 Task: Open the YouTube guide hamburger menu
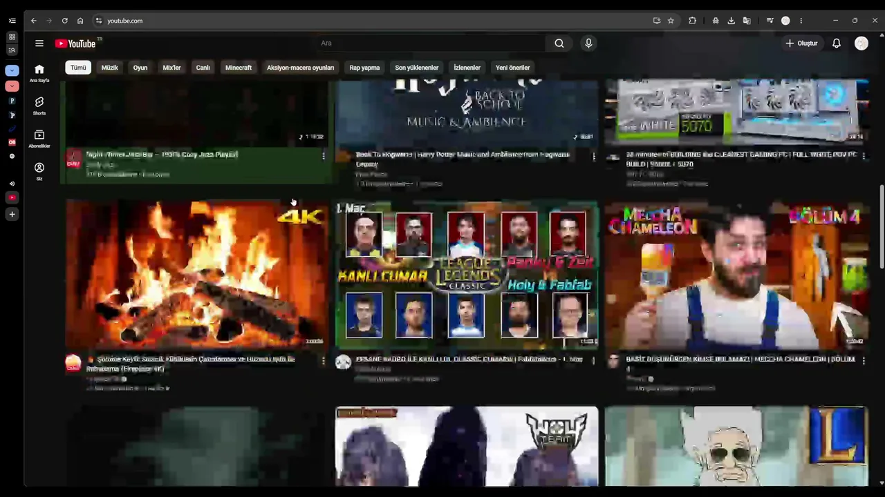click(39, 43)
